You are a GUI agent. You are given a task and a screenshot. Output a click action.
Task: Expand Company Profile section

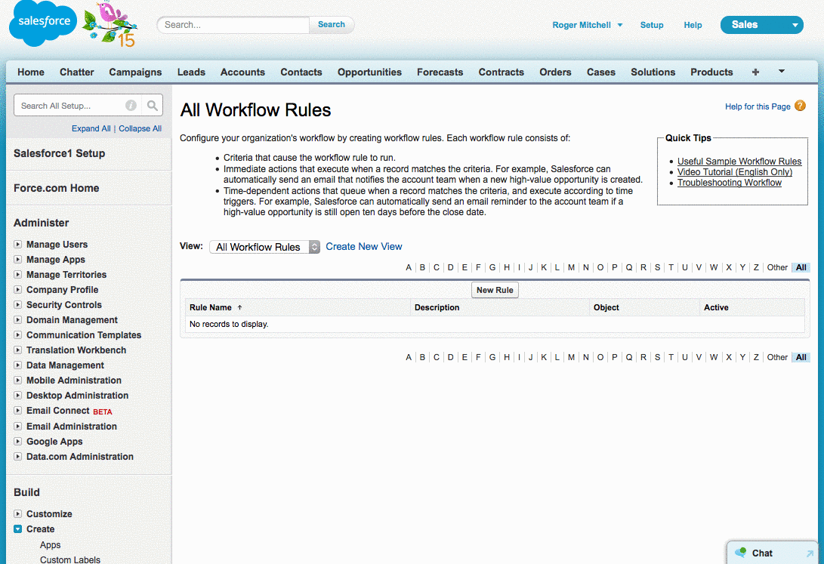point(18,289)
